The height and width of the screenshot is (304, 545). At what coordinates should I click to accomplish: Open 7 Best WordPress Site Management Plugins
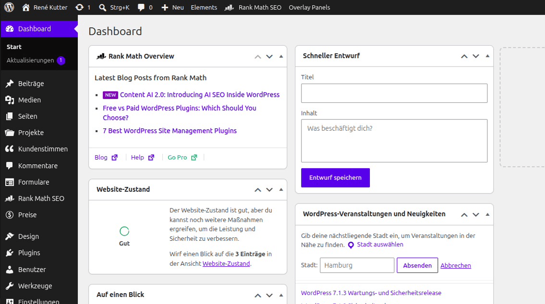[x=169, y=131]
